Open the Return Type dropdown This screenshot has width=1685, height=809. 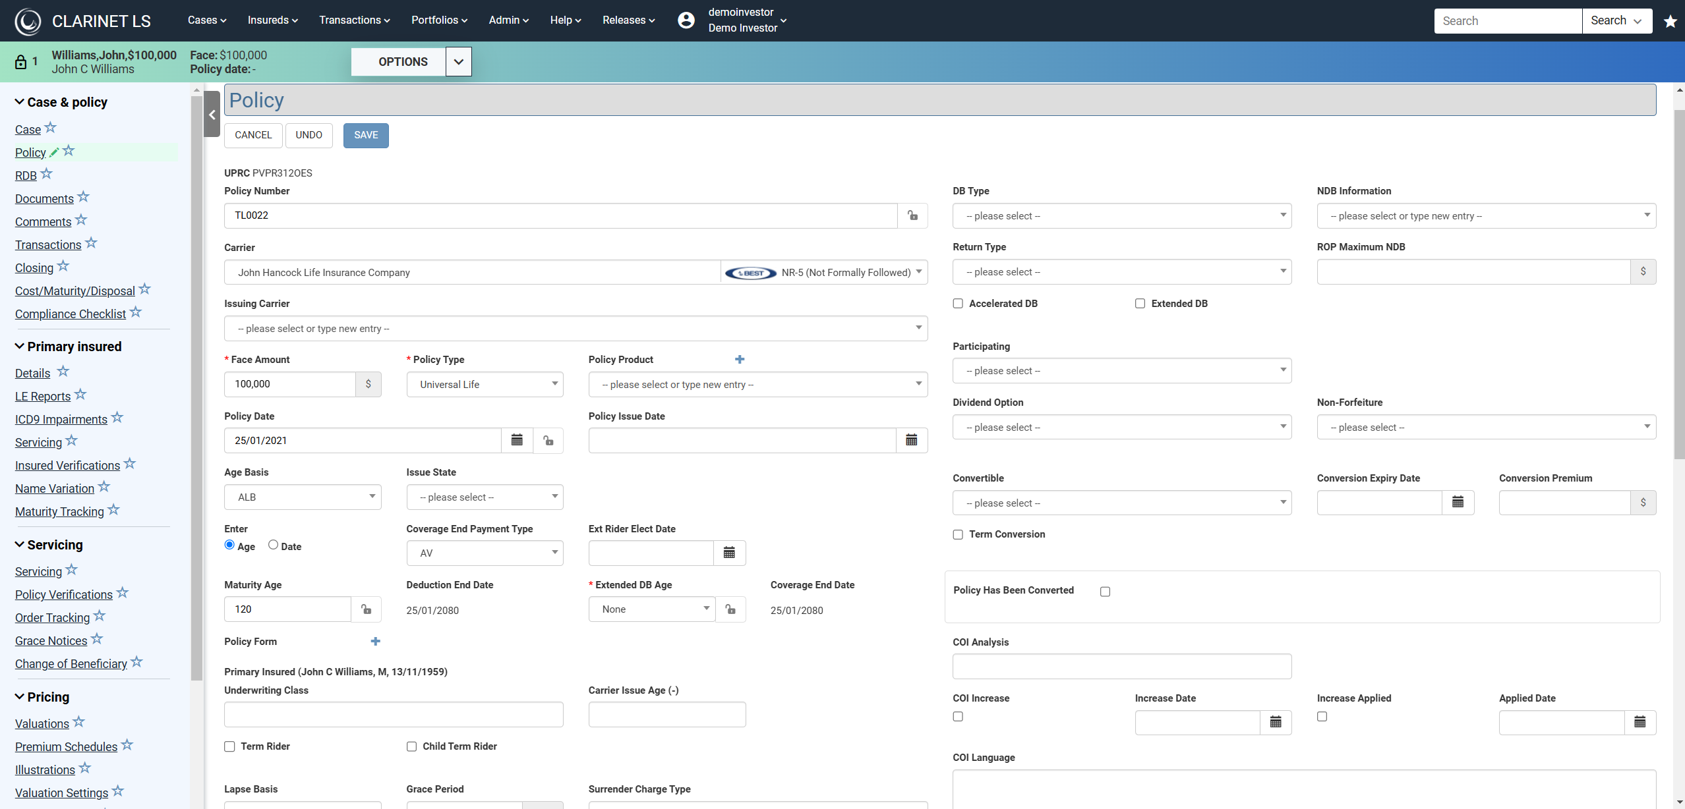tap(1121, 272)
